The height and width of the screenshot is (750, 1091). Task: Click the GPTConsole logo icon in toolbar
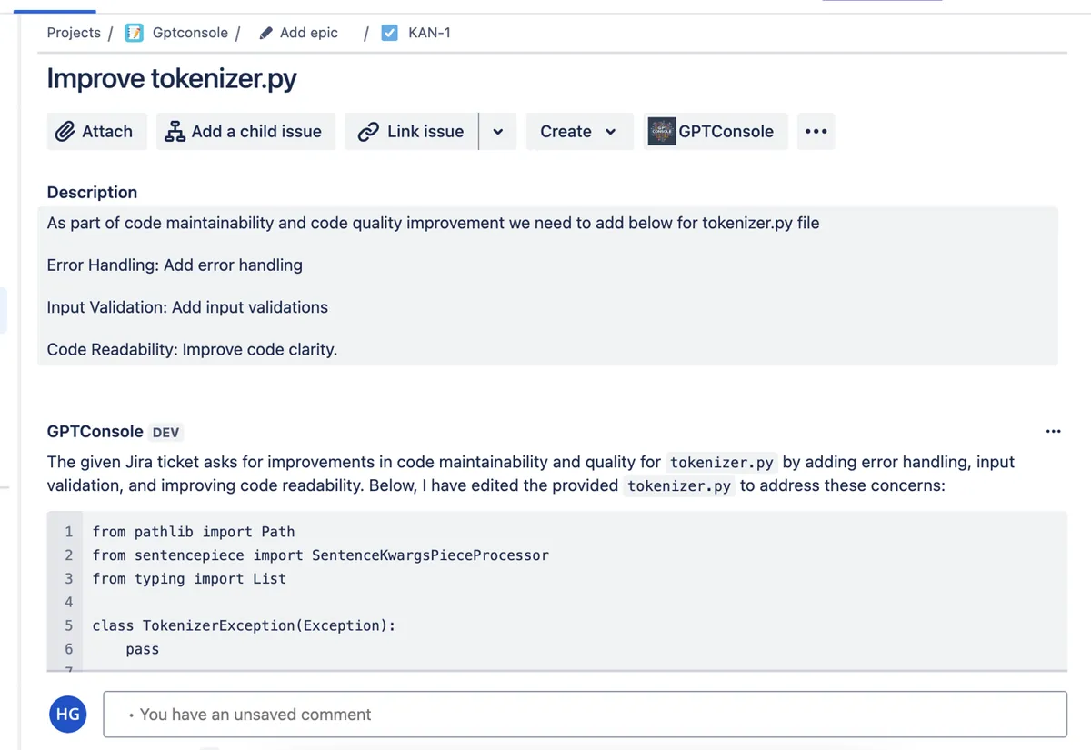pos(662,131)
